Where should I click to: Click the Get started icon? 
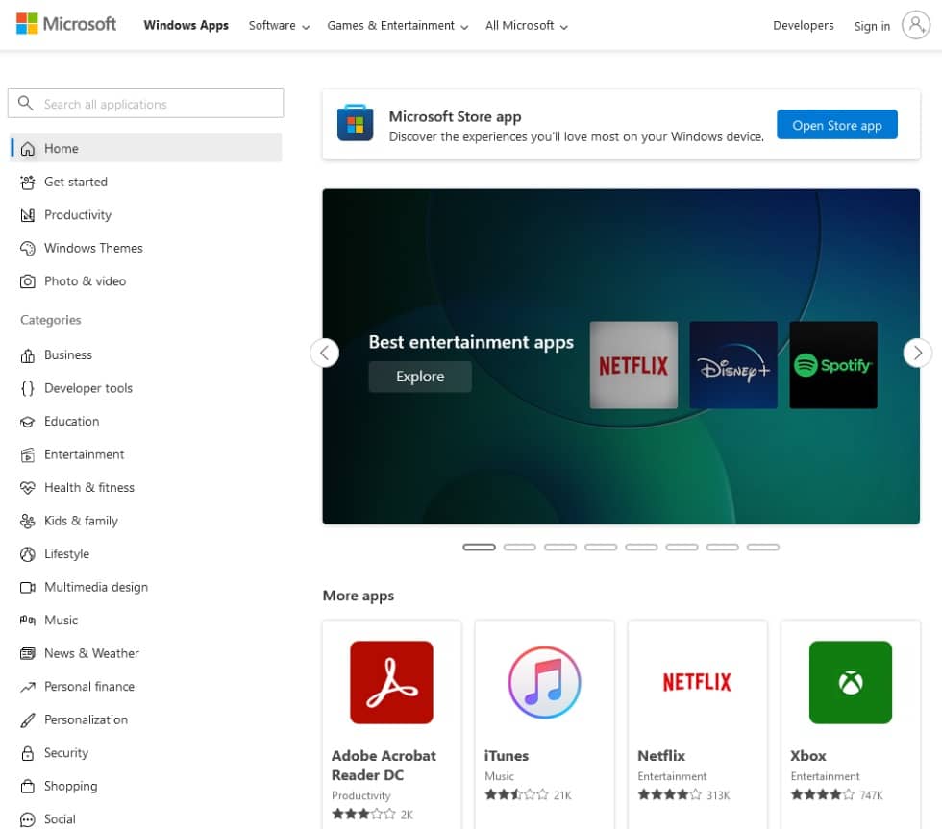[28, 182]
